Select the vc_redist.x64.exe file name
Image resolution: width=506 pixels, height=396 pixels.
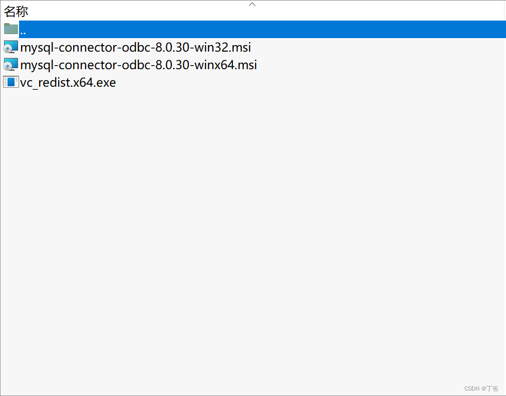coord(68,82)
